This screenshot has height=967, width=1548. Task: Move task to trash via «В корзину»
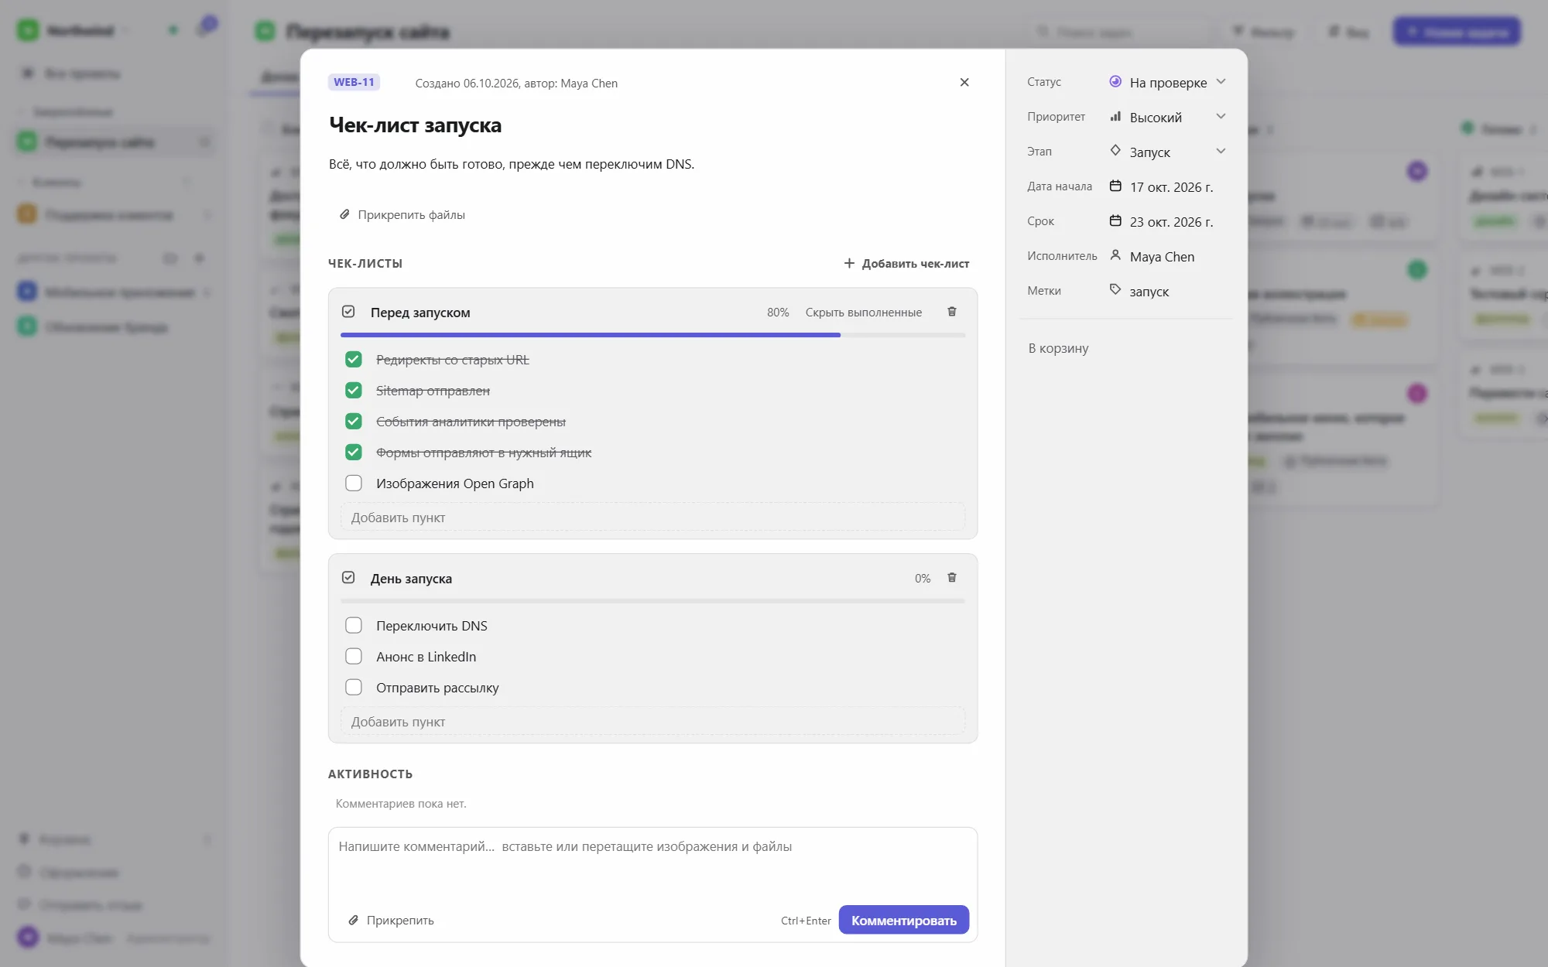click(1058, 348)
